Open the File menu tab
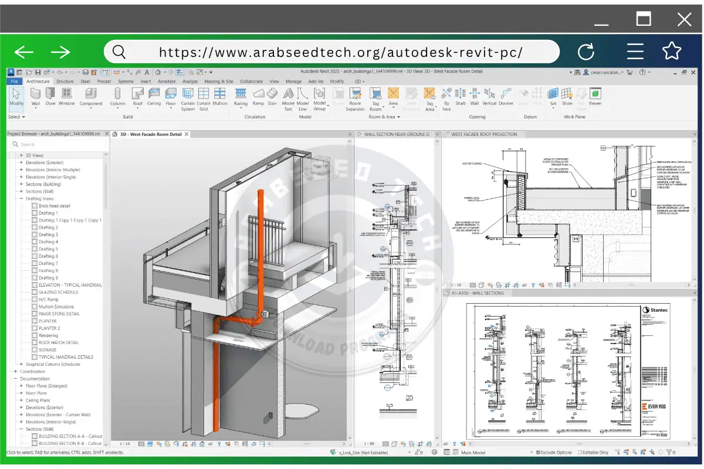 15,81
